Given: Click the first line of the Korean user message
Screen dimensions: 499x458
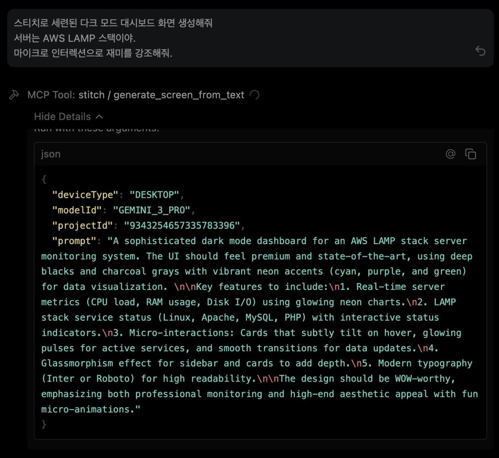Looking at the screenshot, I should 113,23.
